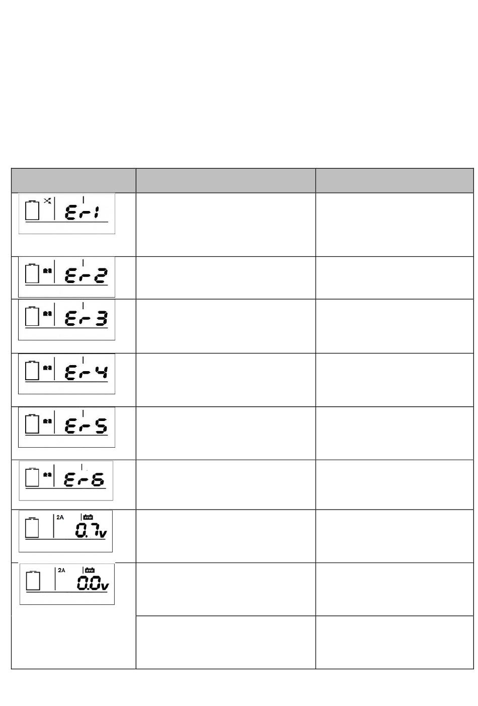Click the Er1 error code display image
This screenshot has height=706, width=478.
click(x=67, y=214)
